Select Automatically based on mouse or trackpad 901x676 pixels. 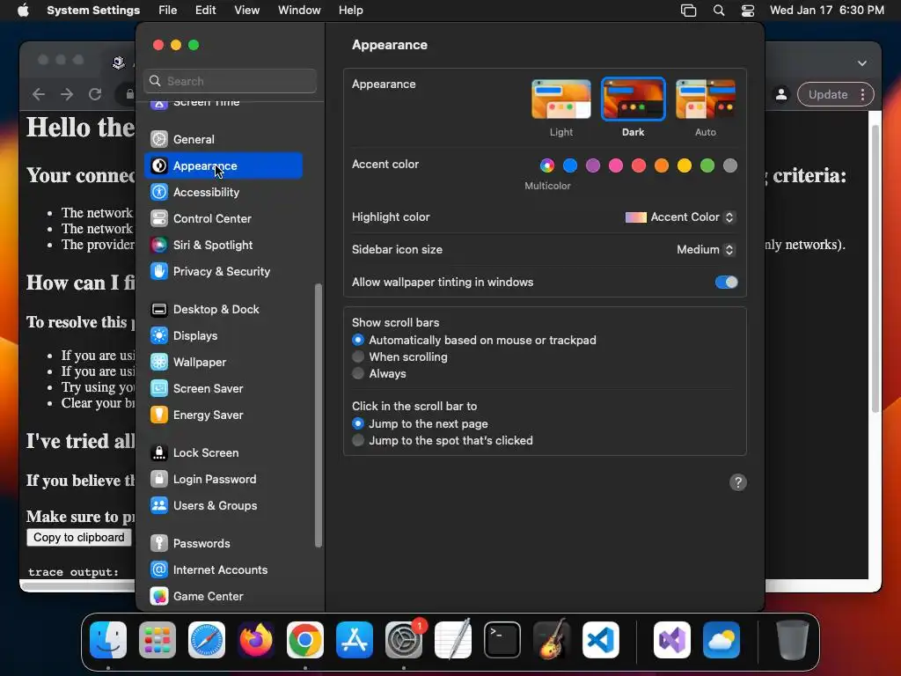358,341
